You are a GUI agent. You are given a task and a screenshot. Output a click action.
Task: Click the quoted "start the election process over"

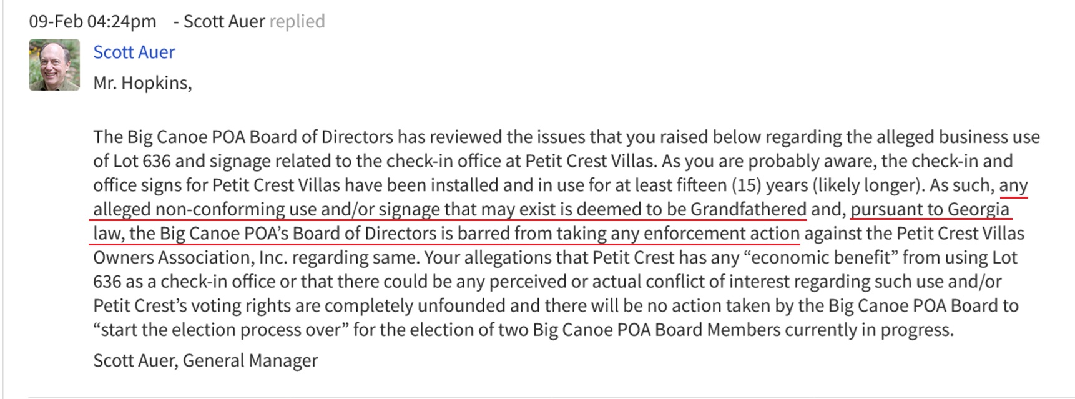[x=220, y=330]
